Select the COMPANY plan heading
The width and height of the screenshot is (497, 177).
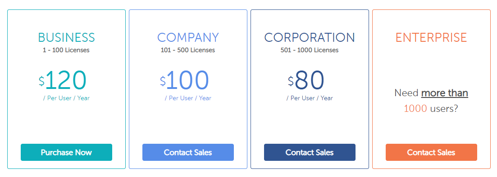[188, 37]
